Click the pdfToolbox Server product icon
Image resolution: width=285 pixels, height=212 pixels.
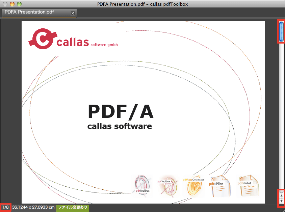[168, 186]
